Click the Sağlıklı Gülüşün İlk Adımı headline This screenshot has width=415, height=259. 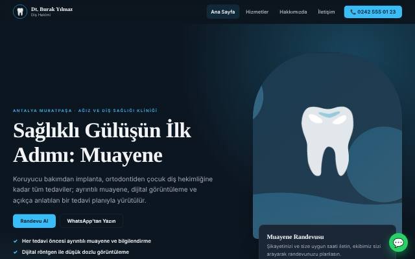pyautogui.click(x=102, y=142)
